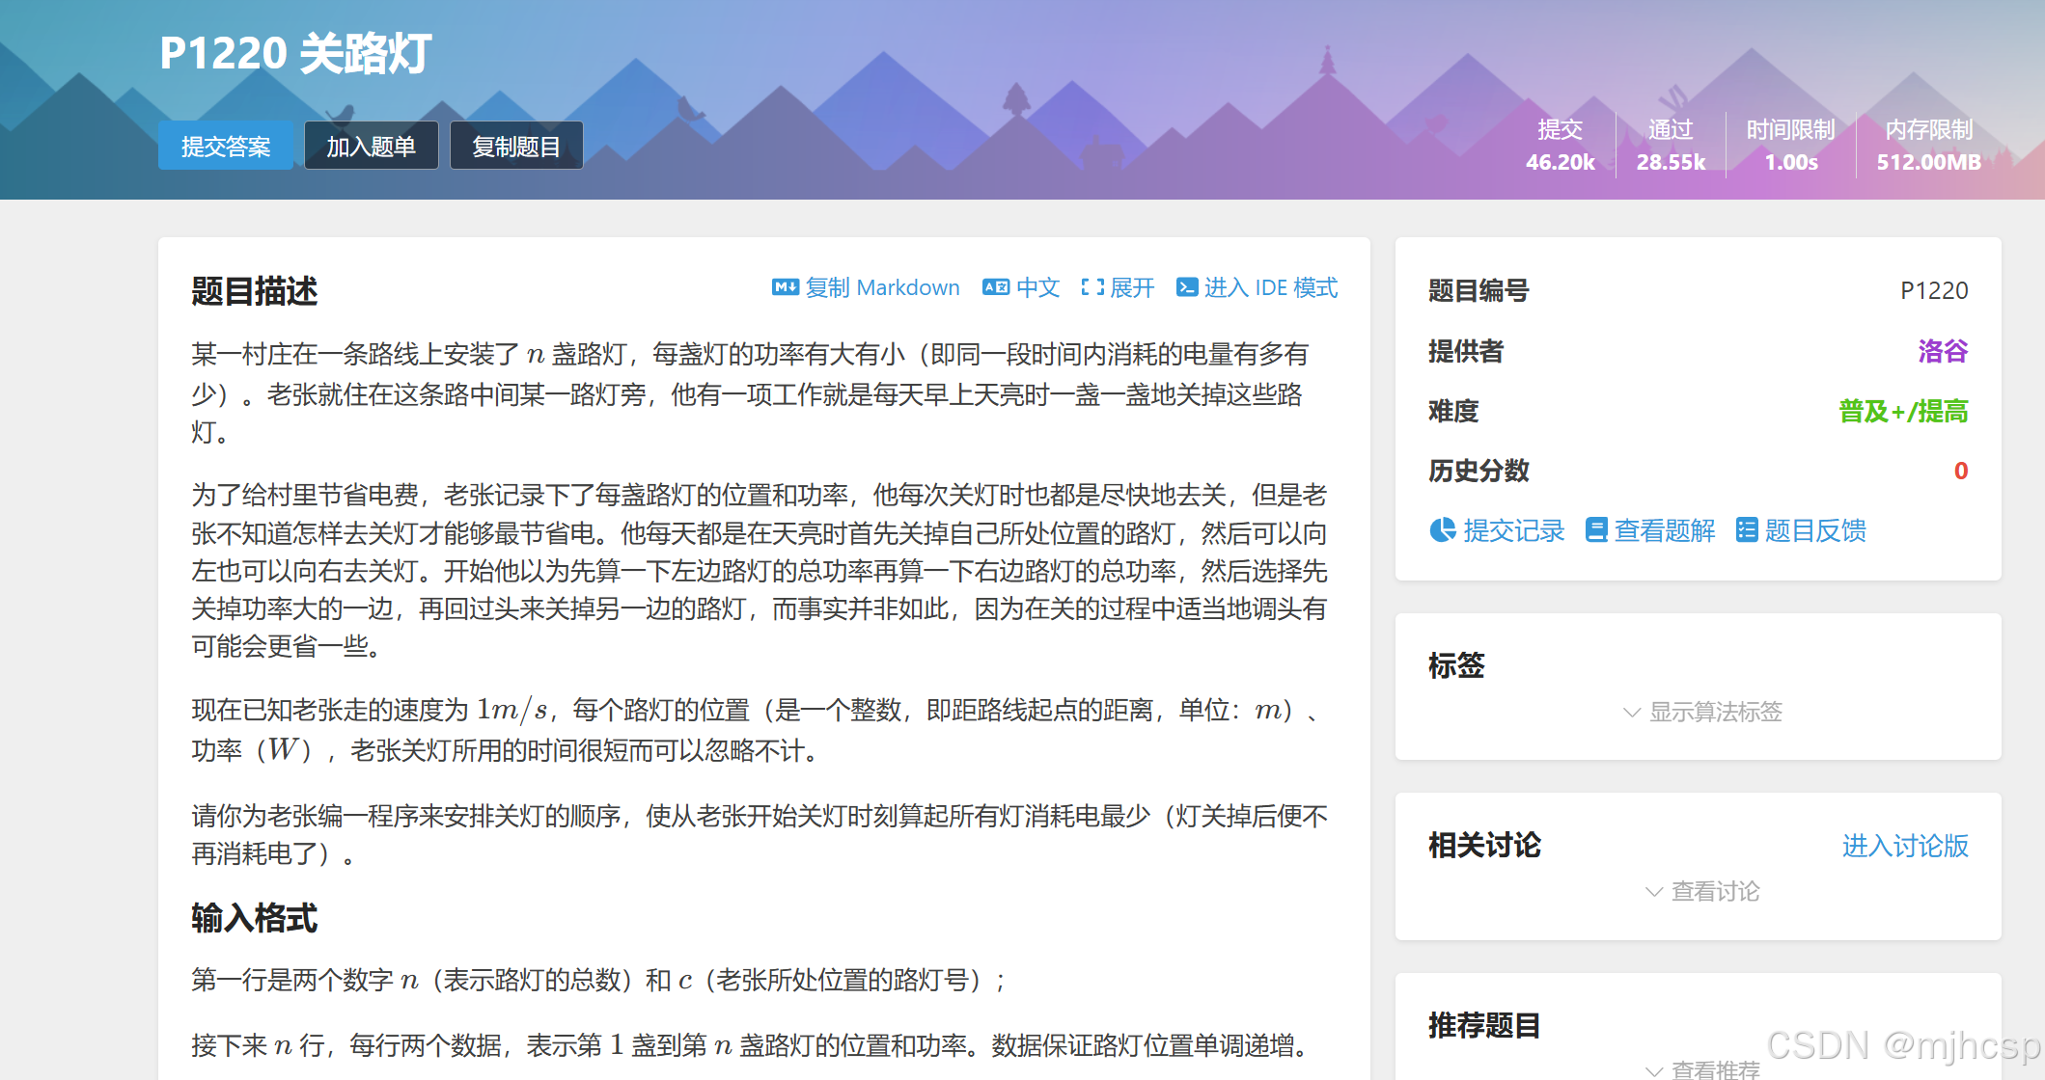Expand 显示算法标签 under 标签
The height and width of the screenshot is (1080, 2045).
click(x=1702, y=712)
